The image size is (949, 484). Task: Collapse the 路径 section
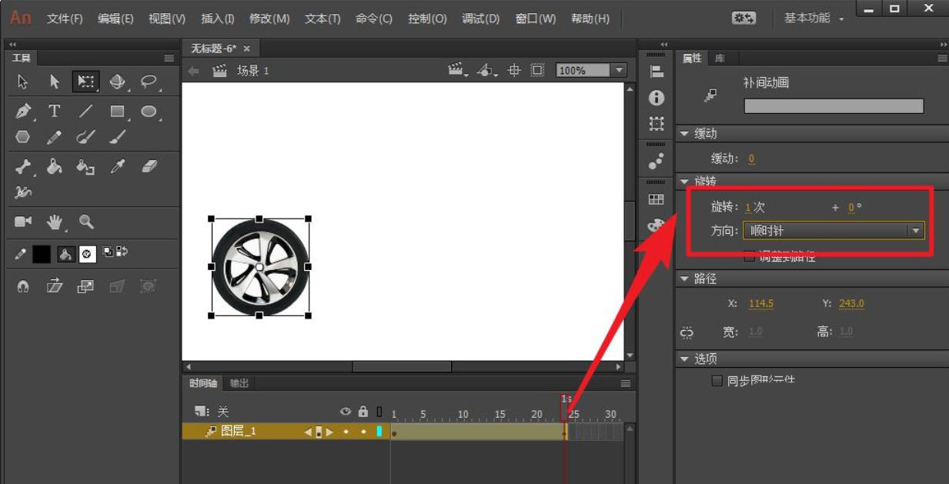tap(684, 279)
